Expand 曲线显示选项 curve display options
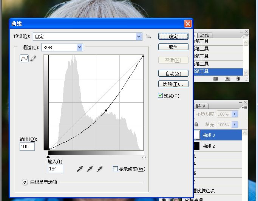The width and height of the screenshot is (258, 201). click(x=25, y=182)
